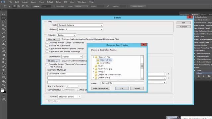Open the Action dropdown showing Action 1
The height and width of the screenshot is (119, 212).
click(80, 29)
